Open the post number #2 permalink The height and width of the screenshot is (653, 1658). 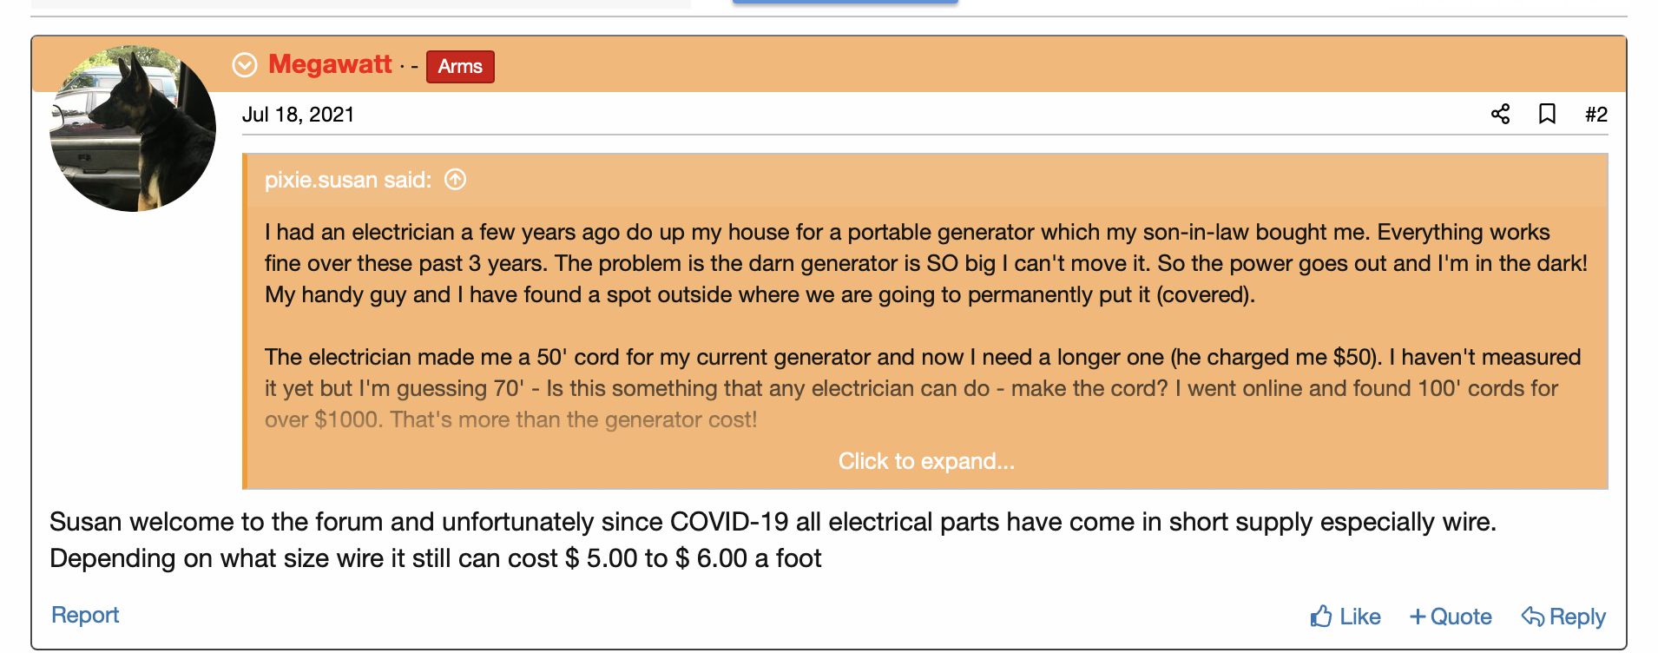click(x=1595, y=115)
